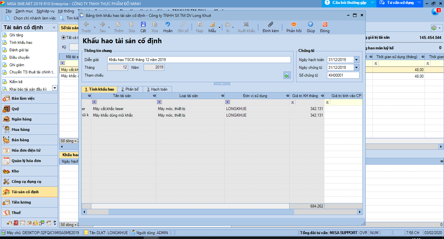
Task: Attach a file with the Đính kèm paperclip
Action: pyautogui.click(x=270, y=24)
